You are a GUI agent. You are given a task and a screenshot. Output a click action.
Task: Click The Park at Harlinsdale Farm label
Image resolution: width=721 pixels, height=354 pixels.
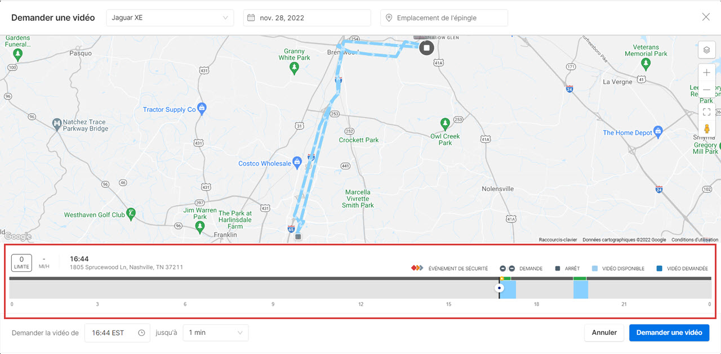coord(235,219)
